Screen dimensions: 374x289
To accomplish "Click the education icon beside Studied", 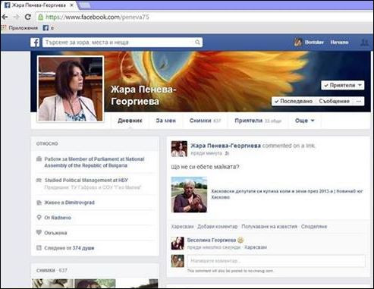I will point(39,181).
